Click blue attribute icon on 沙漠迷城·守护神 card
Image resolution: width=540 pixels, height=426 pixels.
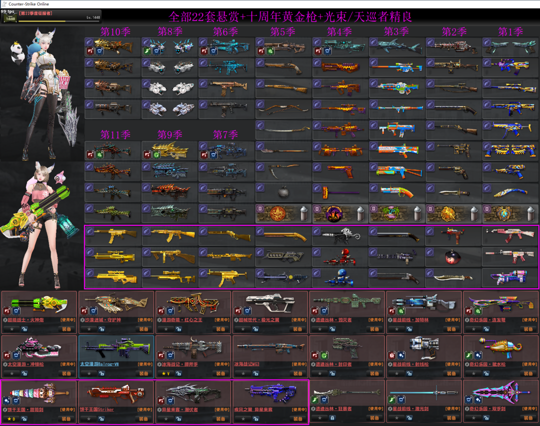(x=93, y=311)
